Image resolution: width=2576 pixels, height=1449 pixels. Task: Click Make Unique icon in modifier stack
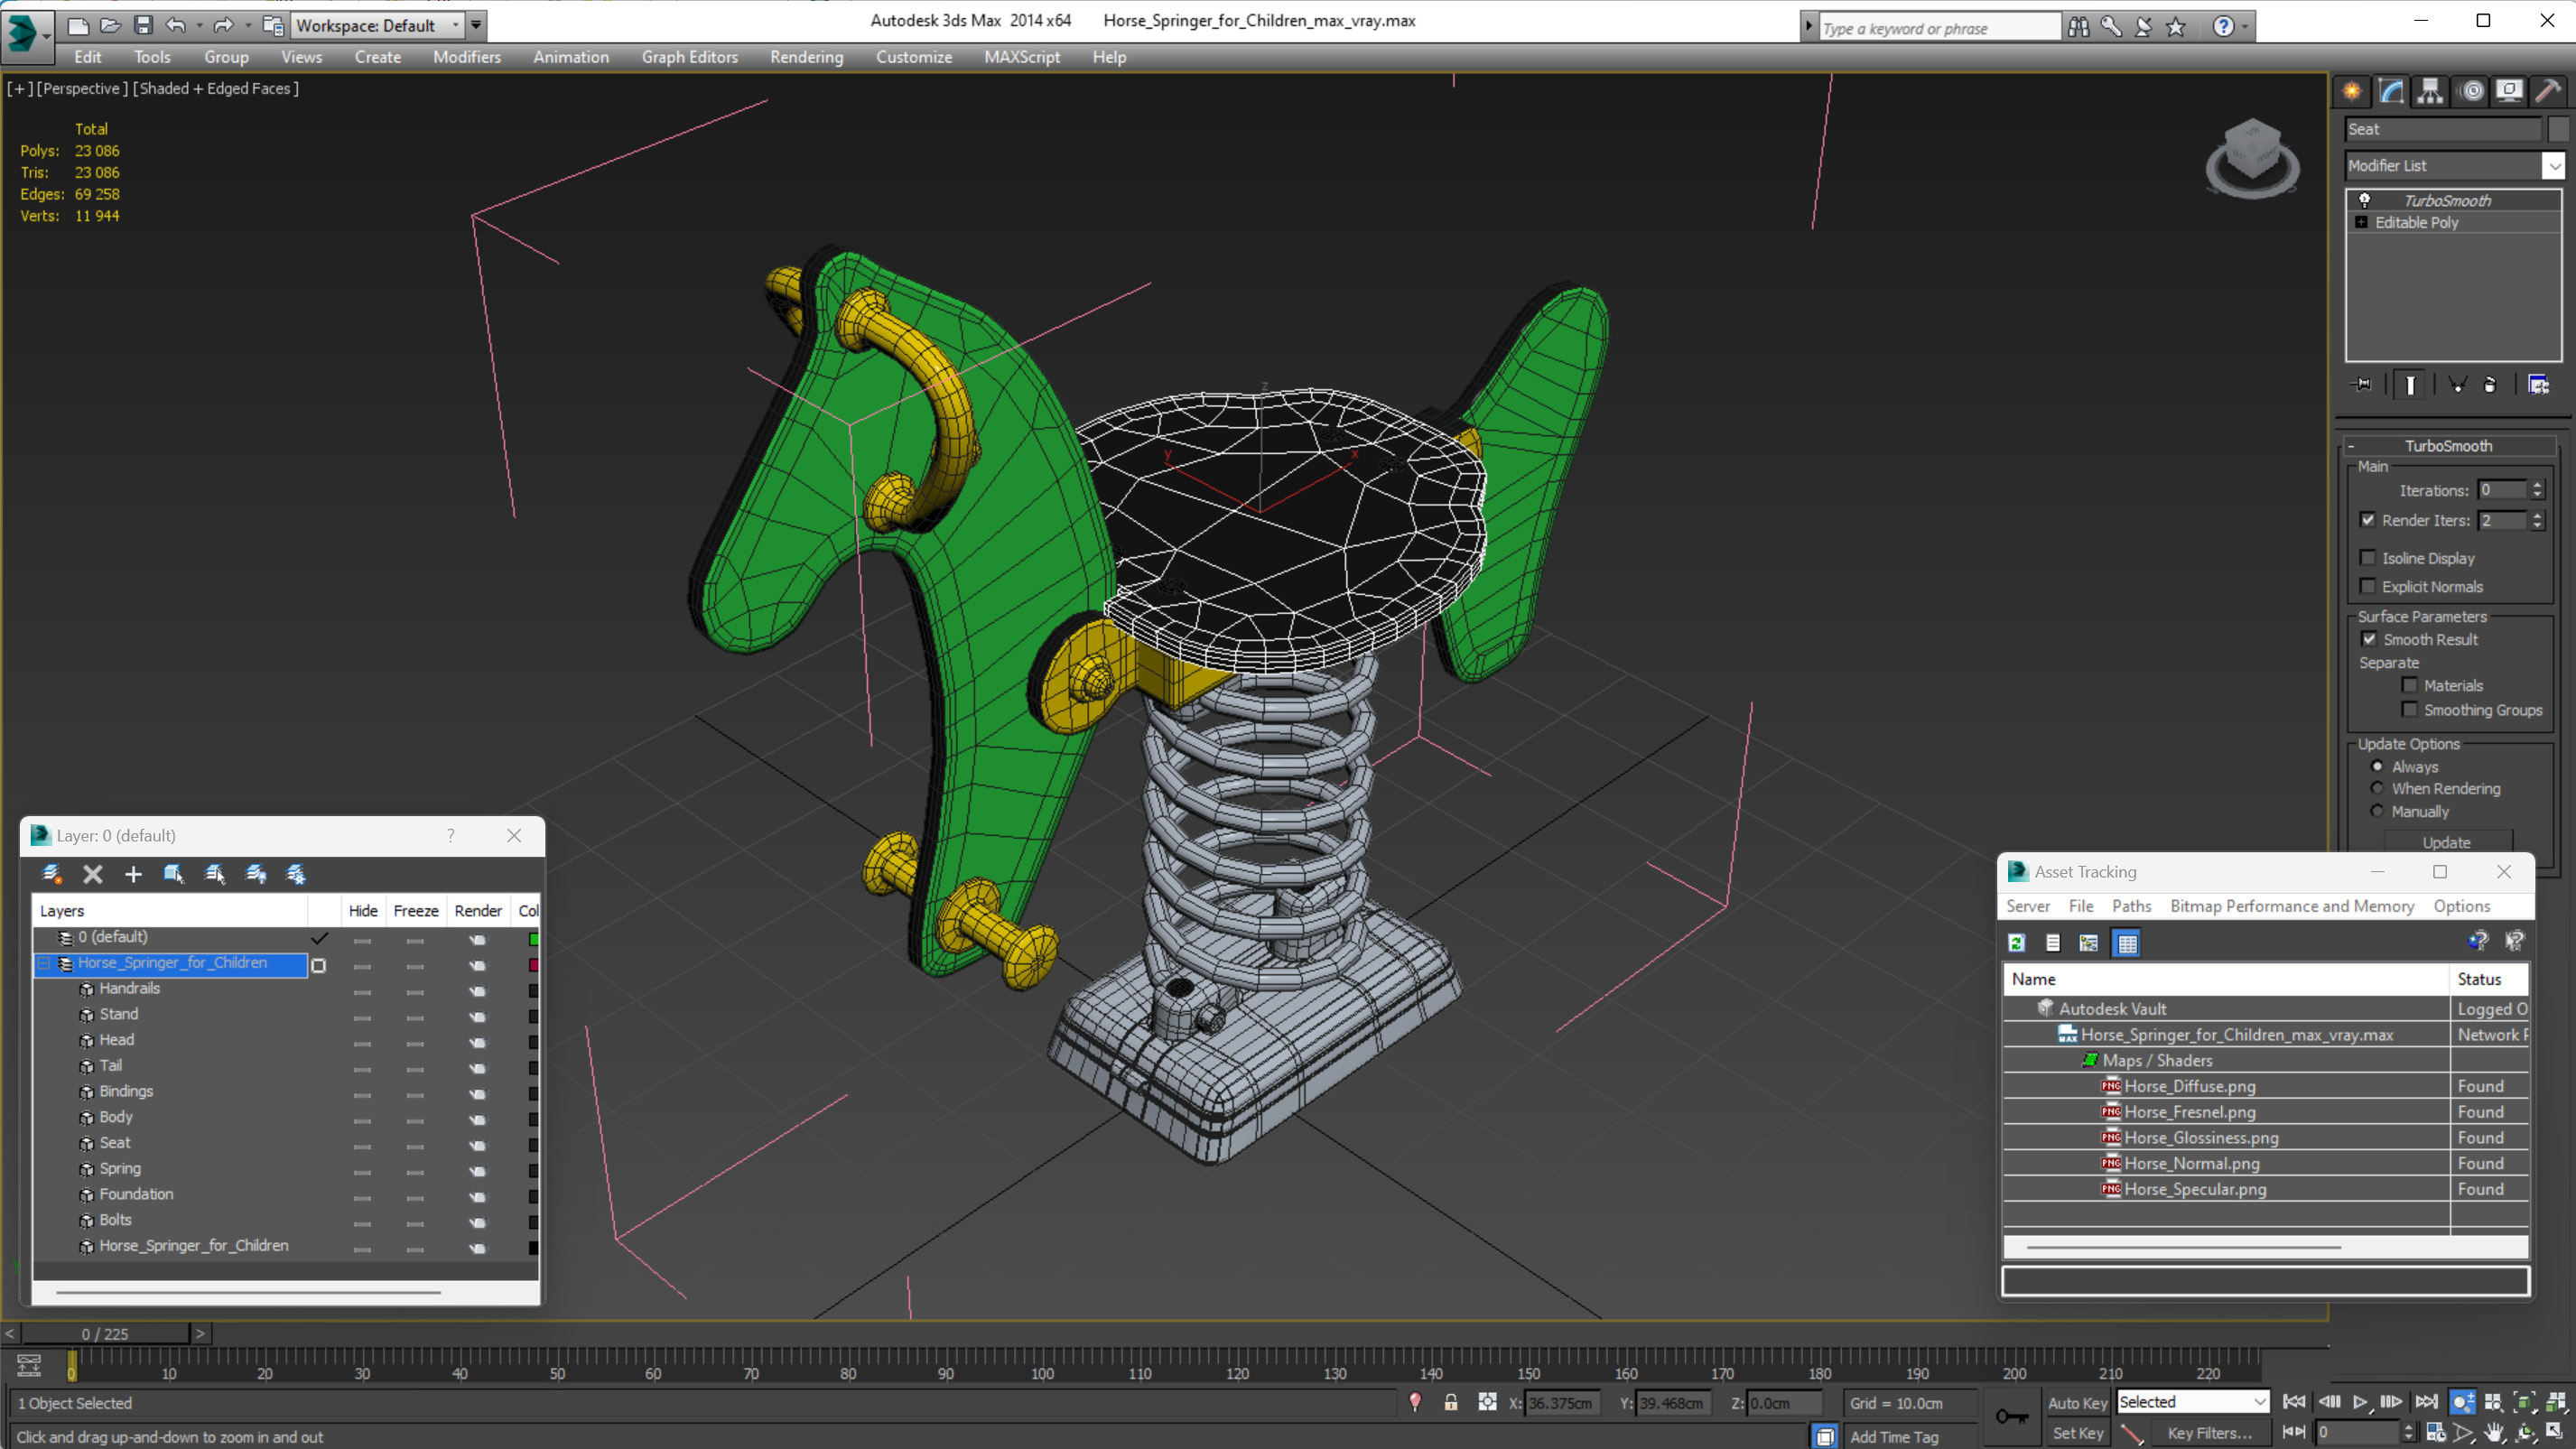2457,385
